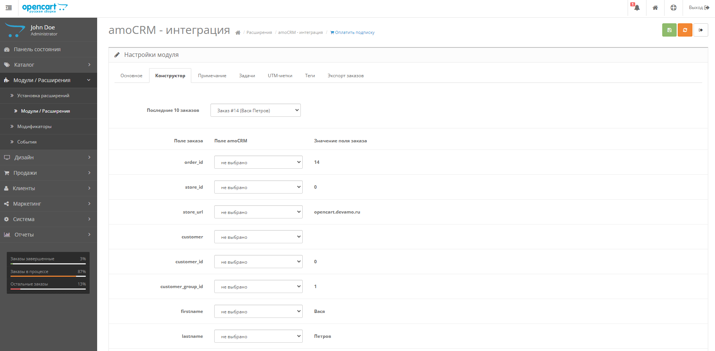The image size is (715, 351).
Task: Click the exit module icon next to refresh
Action: [x=701, y=30]
